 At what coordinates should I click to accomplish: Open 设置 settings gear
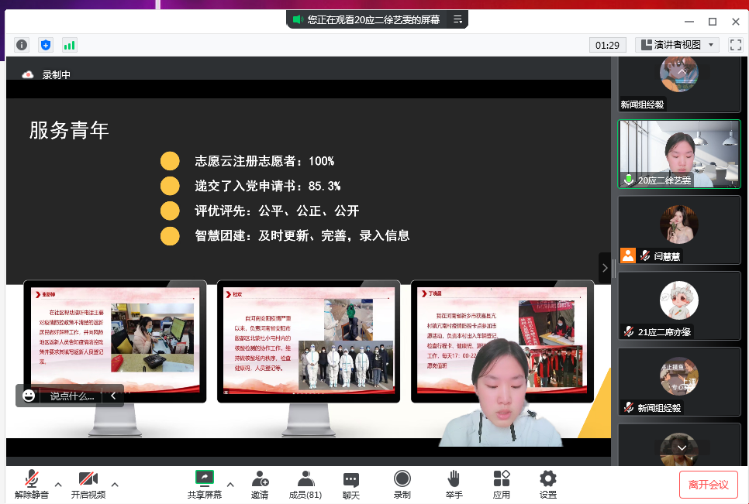[548, 485]
